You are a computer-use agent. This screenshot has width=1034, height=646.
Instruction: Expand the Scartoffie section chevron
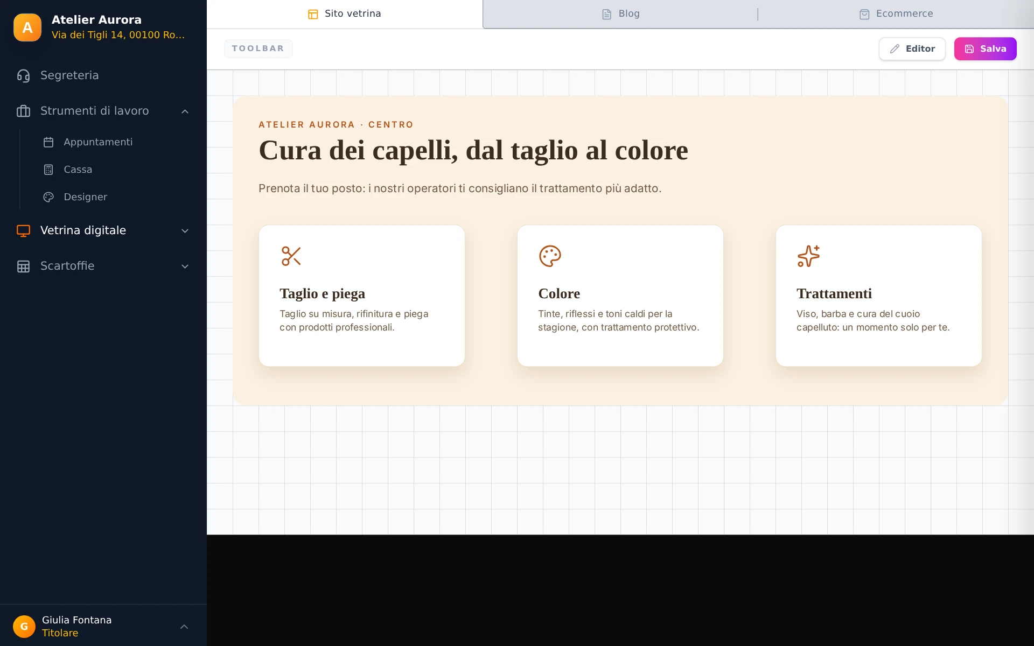point(185,266)
